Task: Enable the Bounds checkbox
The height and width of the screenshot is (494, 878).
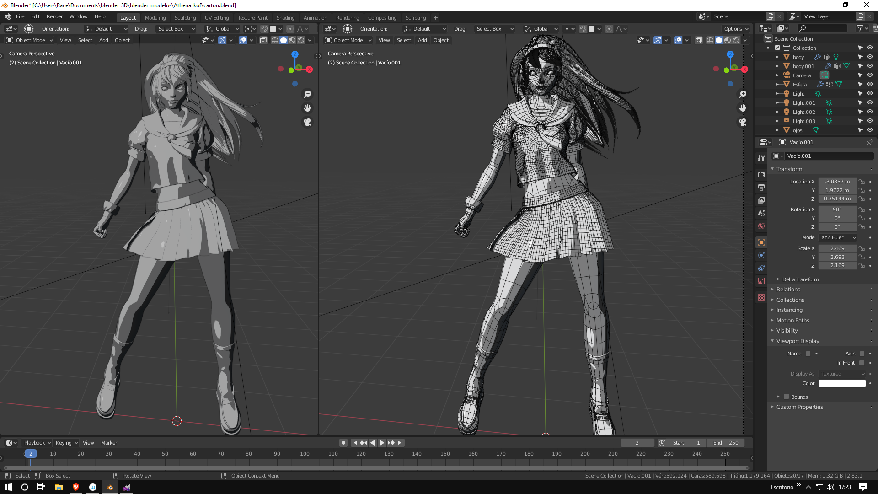Action: [787, 397]
